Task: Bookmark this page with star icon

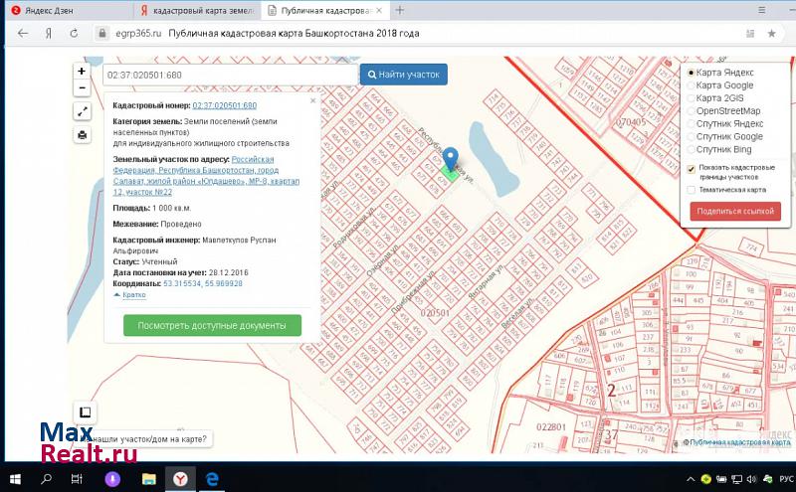Action: point(771,33)
